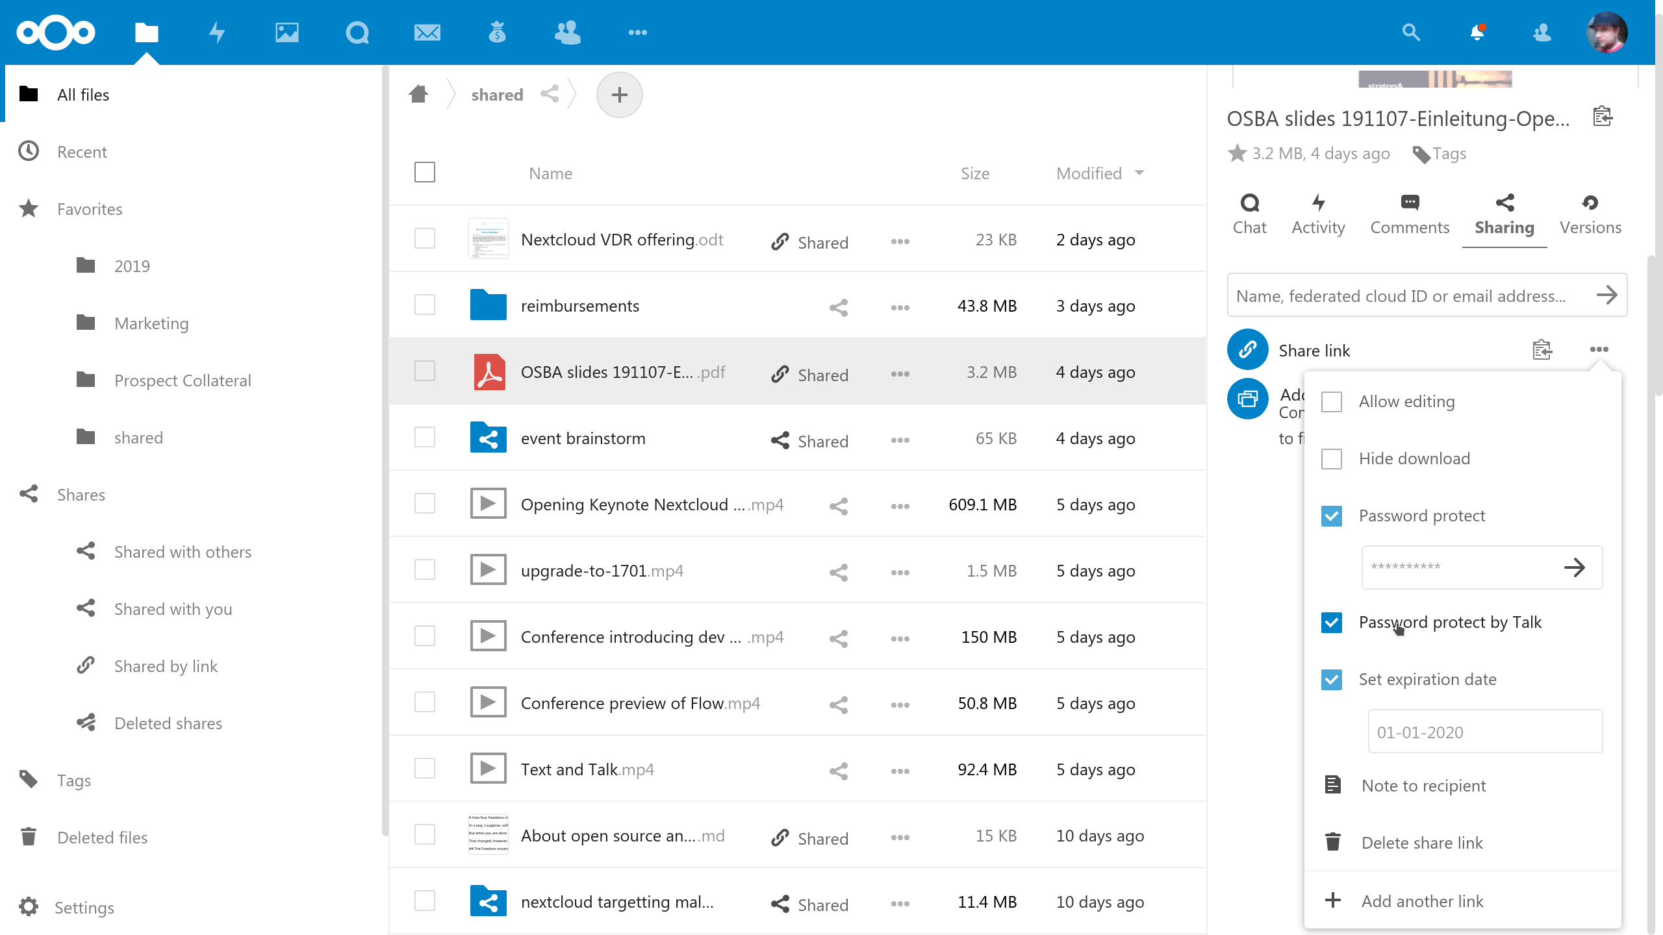Enable the Allow editing option

point(1332,401)
